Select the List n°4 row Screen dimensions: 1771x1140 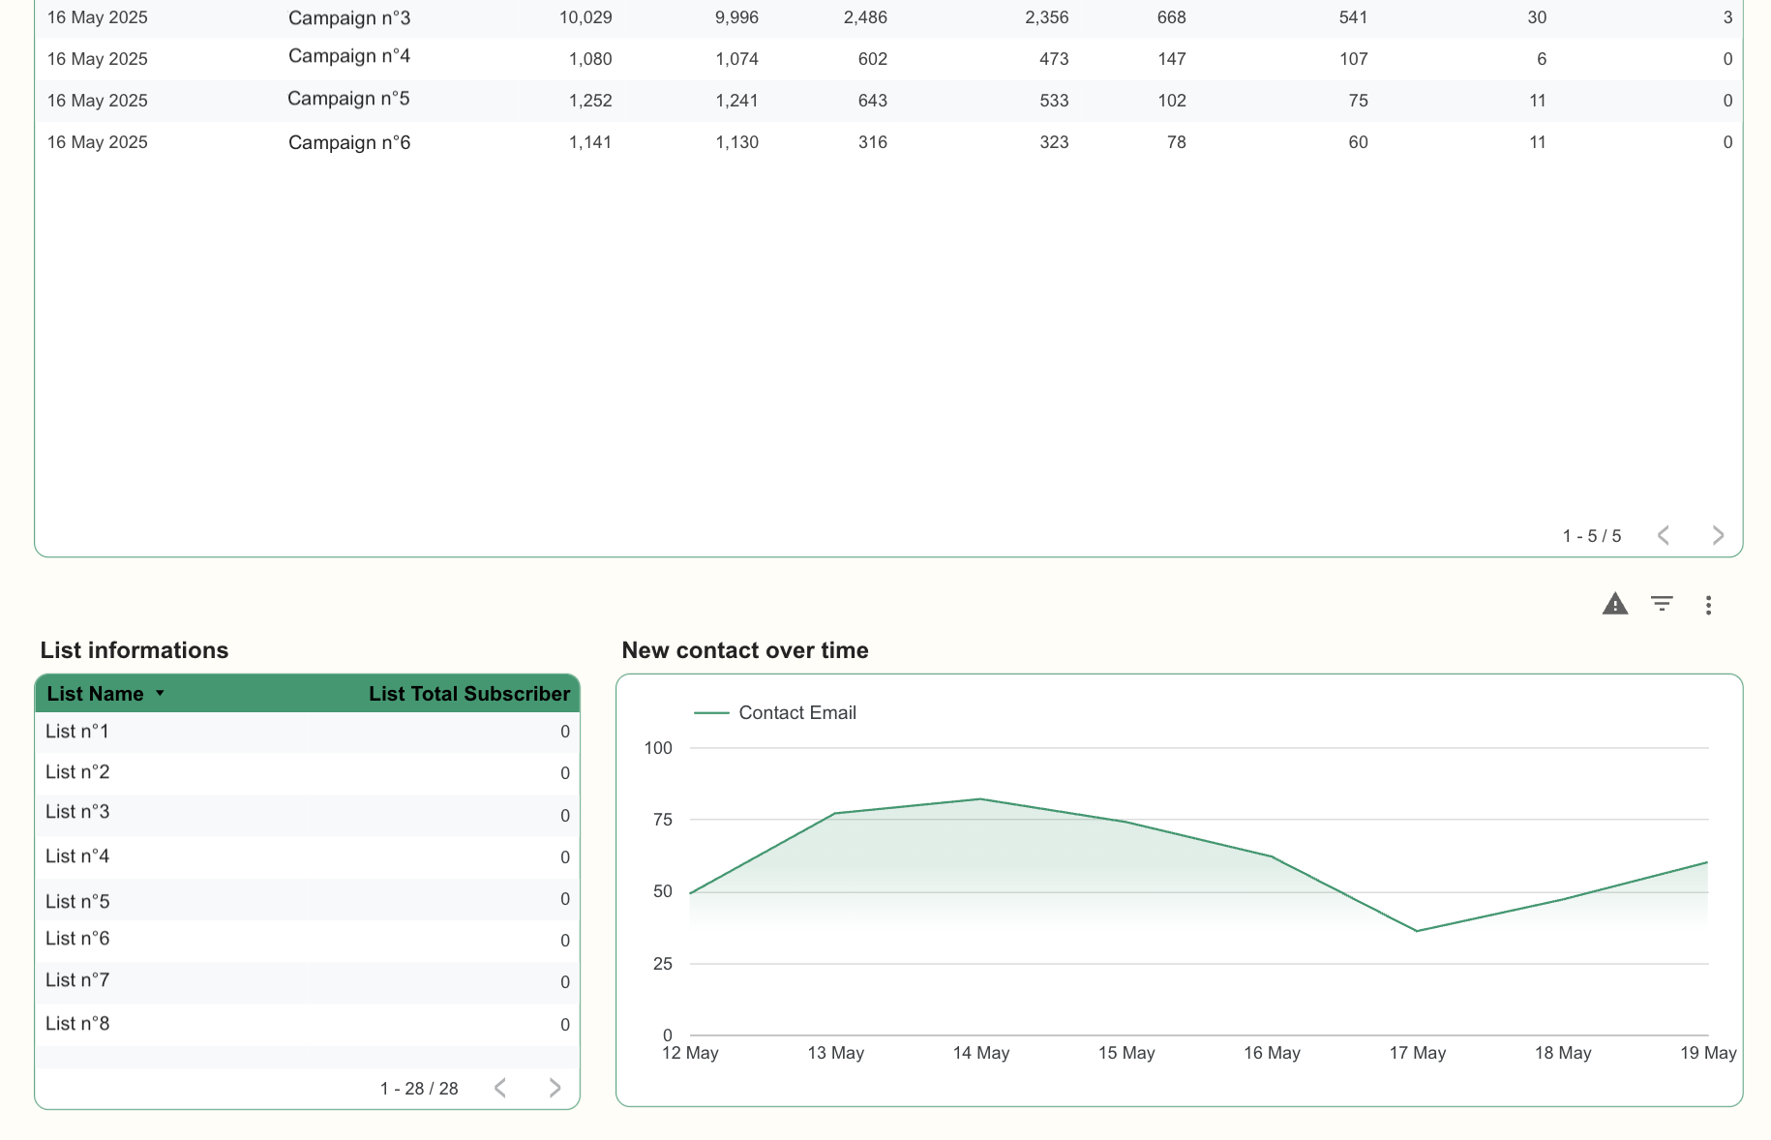pyautogui.click(x=77, y=856)
